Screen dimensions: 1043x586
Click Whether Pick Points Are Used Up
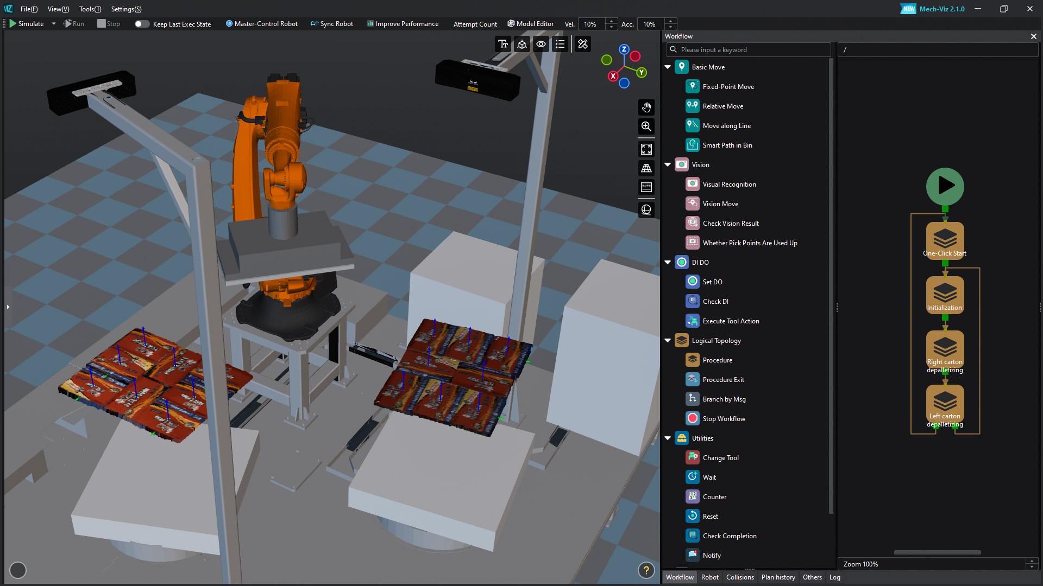coord(750,243)
